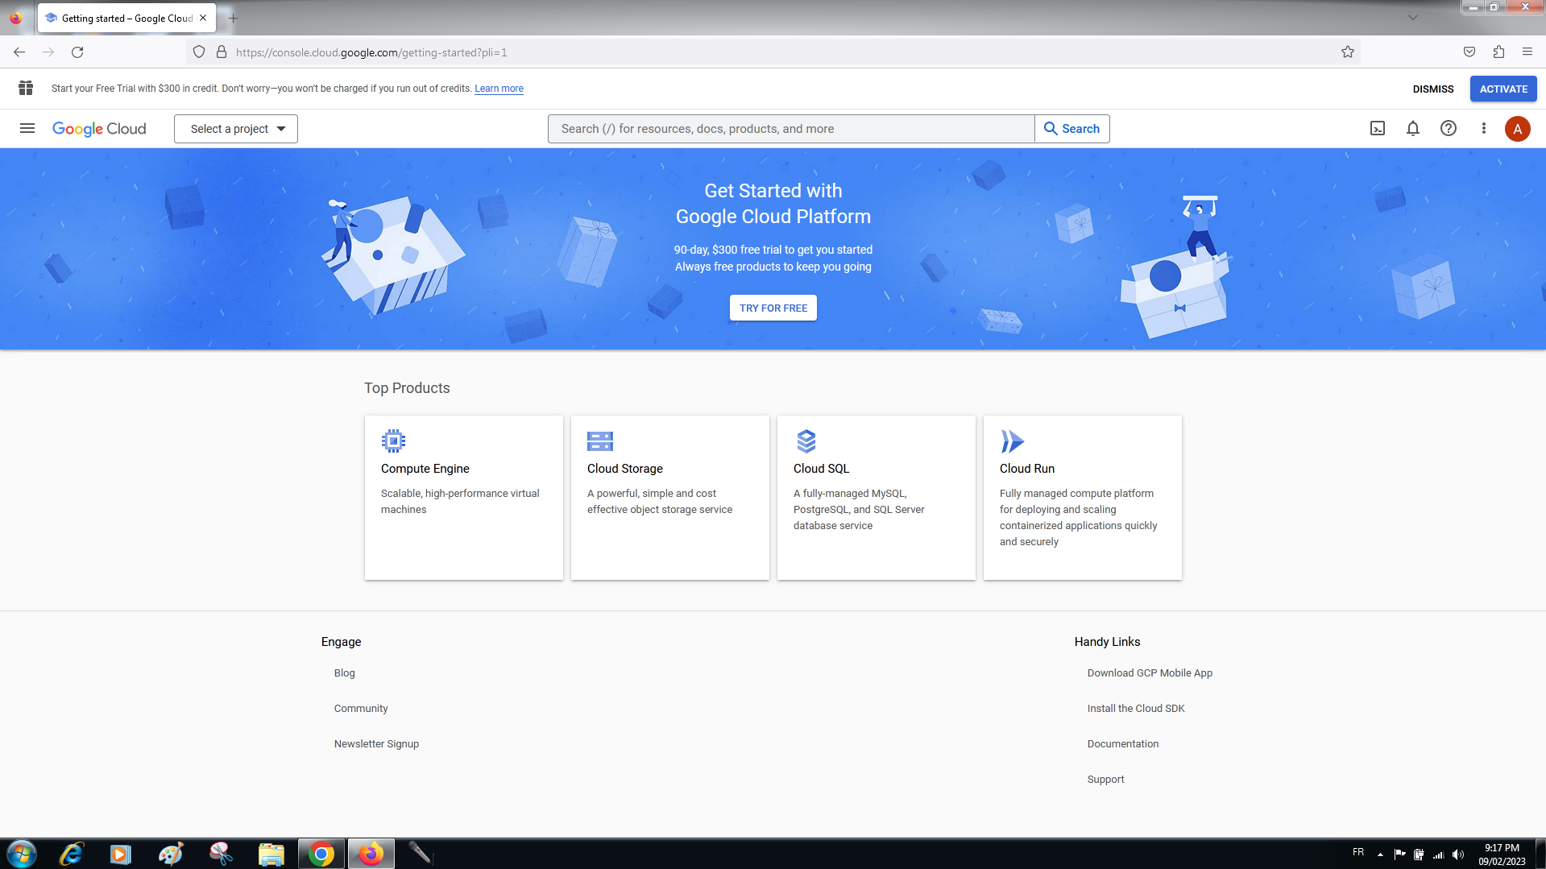Expand the Select a project dropdown

(x=236, y=129)
